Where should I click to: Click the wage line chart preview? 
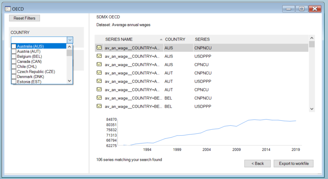209,132
